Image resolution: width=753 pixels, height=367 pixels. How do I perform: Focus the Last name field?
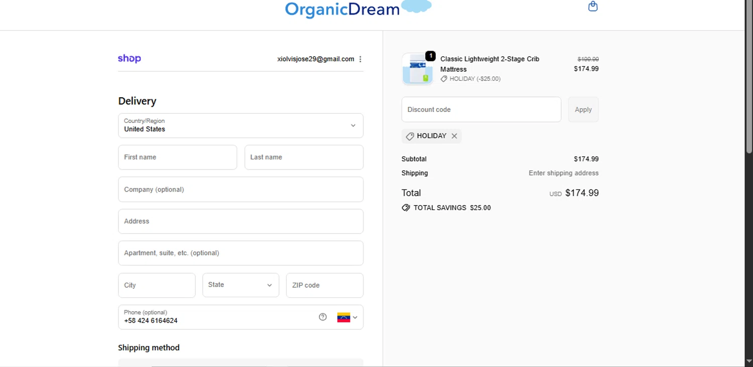click(304, 157)
